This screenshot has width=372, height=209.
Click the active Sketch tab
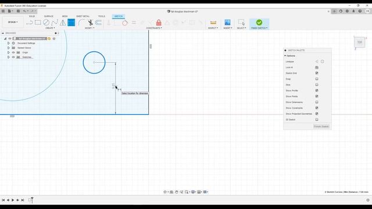pos(119,16)
